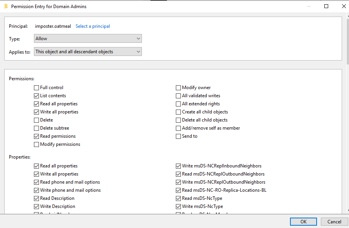Image resolution: width=349 pixels, height=228 pixels.
Task: Enable All extended rights checkbox
Action: [179, 104]
